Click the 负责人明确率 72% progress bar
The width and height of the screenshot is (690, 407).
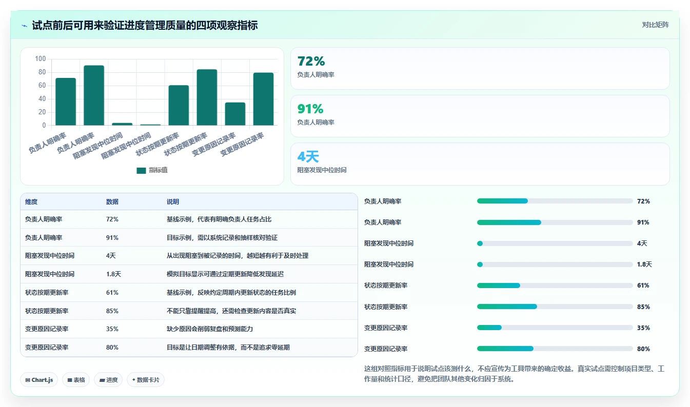pos(555,201)
